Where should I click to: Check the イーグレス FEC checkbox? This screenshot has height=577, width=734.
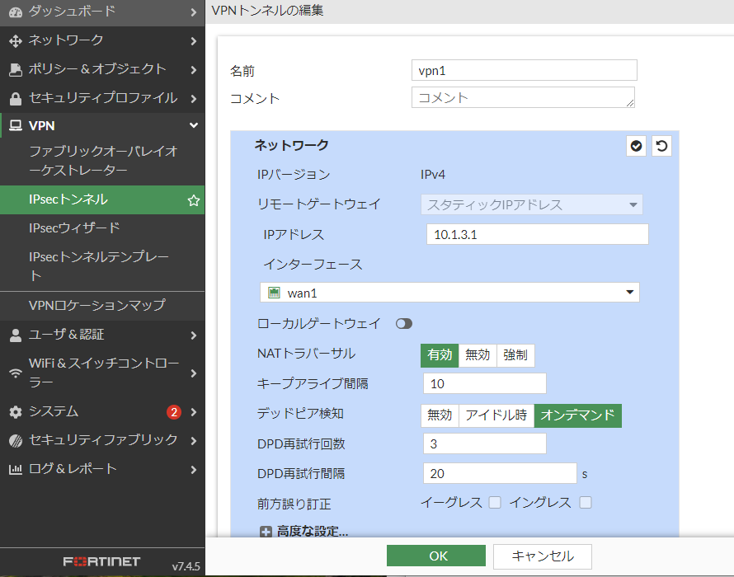[495, 503]
